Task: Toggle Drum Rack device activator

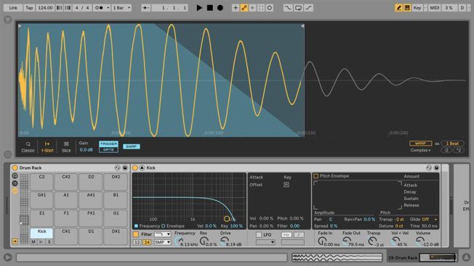Action: 15,168
